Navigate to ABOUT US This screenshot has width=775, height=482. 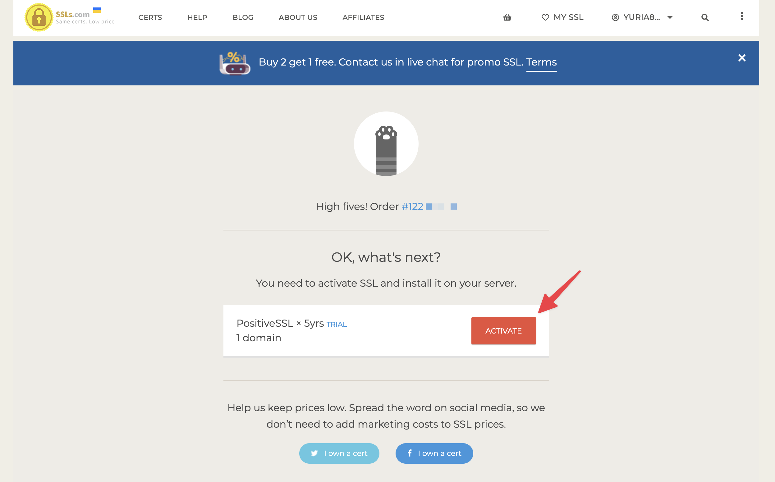coord(298,17)
